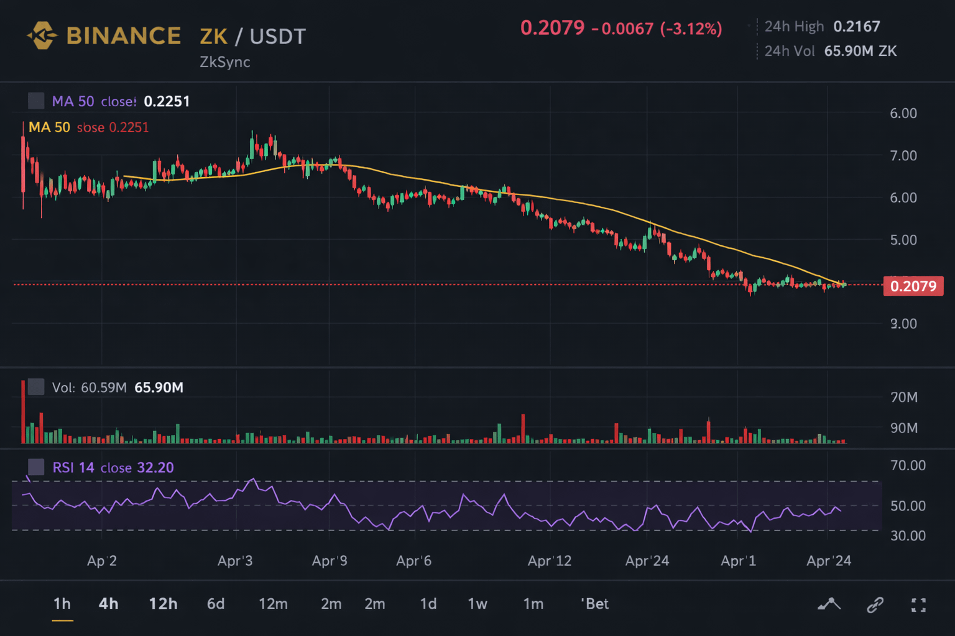Viewport: 955px width, 636px height.
Task: Choose the 6d timeframe
Action: click(216, 604)
